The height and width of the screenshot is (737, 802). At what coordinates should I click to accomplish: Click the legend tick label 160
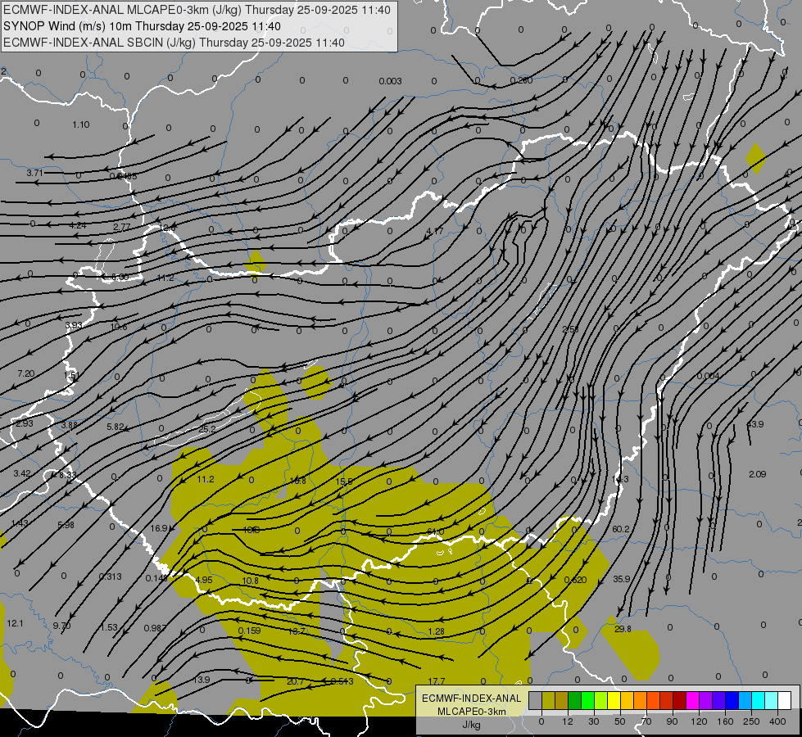[725, 721]
